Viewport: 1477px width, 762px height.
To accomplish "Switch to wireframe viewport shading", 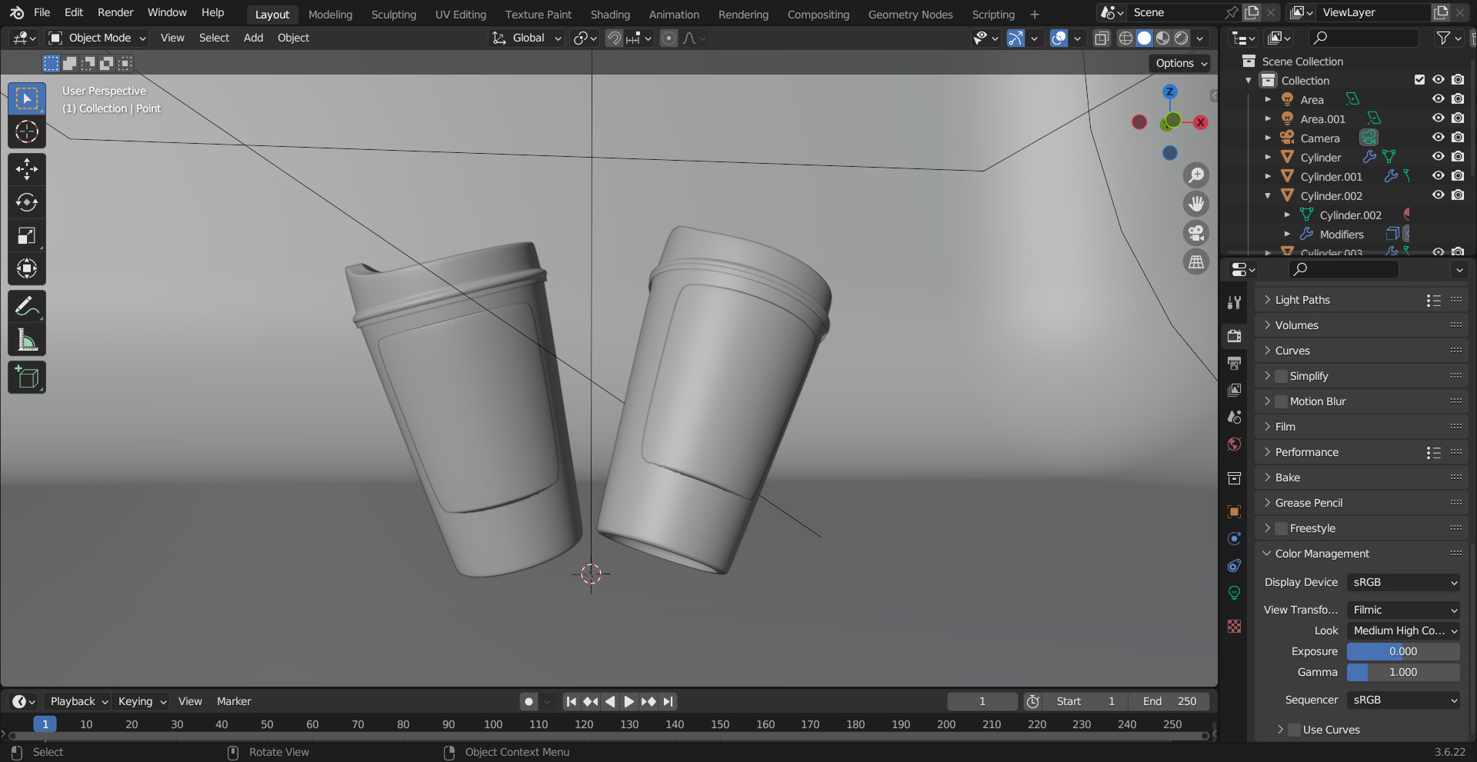I will tap(1125, 38).
